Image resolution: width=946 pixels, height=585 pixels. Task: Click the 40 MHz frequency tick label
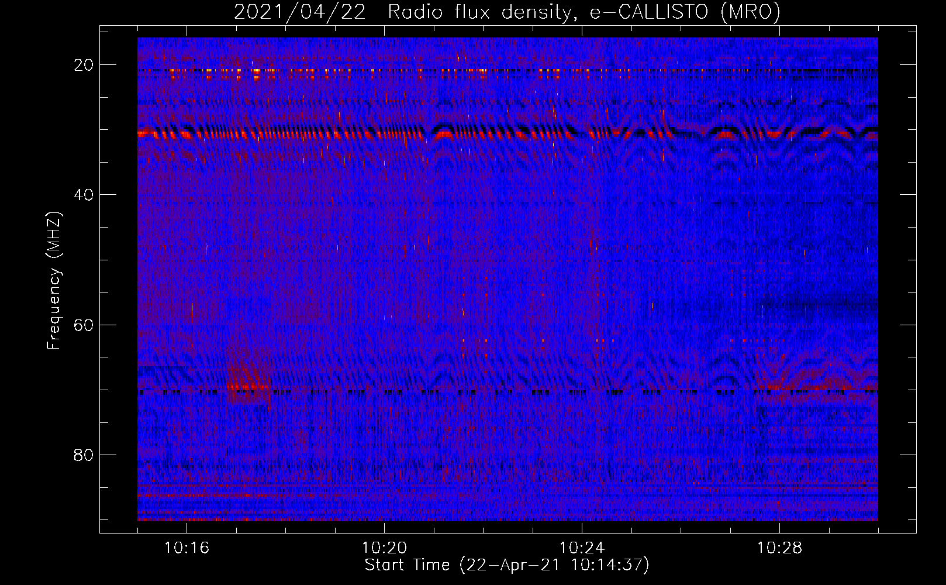pyautogui.click(x=84, y=195)
